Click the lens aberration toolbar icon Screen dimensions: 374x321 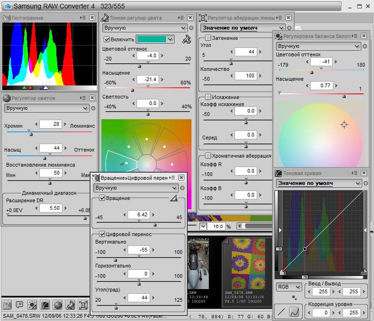[x=83, y=305]
